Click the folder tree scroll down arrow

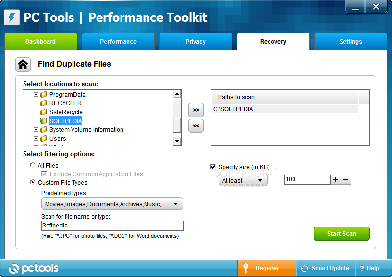tap(177, 141)
